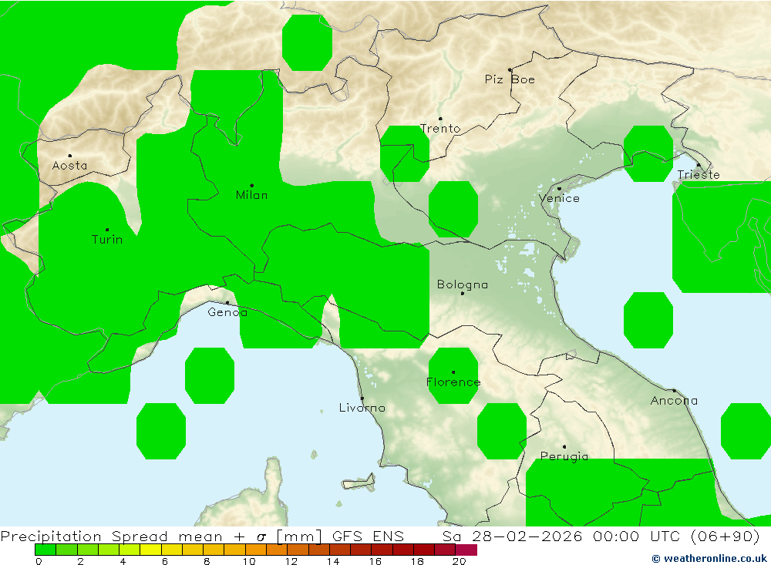Click the Trento city label

pos(440,129)
